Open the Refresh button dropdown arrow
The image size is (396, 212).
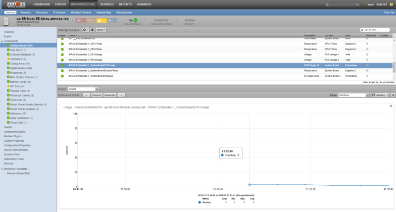click(x=387, y=95)
